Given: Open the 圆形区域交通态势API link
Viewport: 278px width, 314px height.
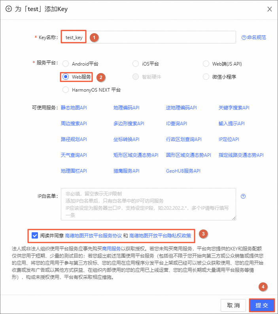Looking at the screenshot, I should pyautogui.click(x=188, y=155).
